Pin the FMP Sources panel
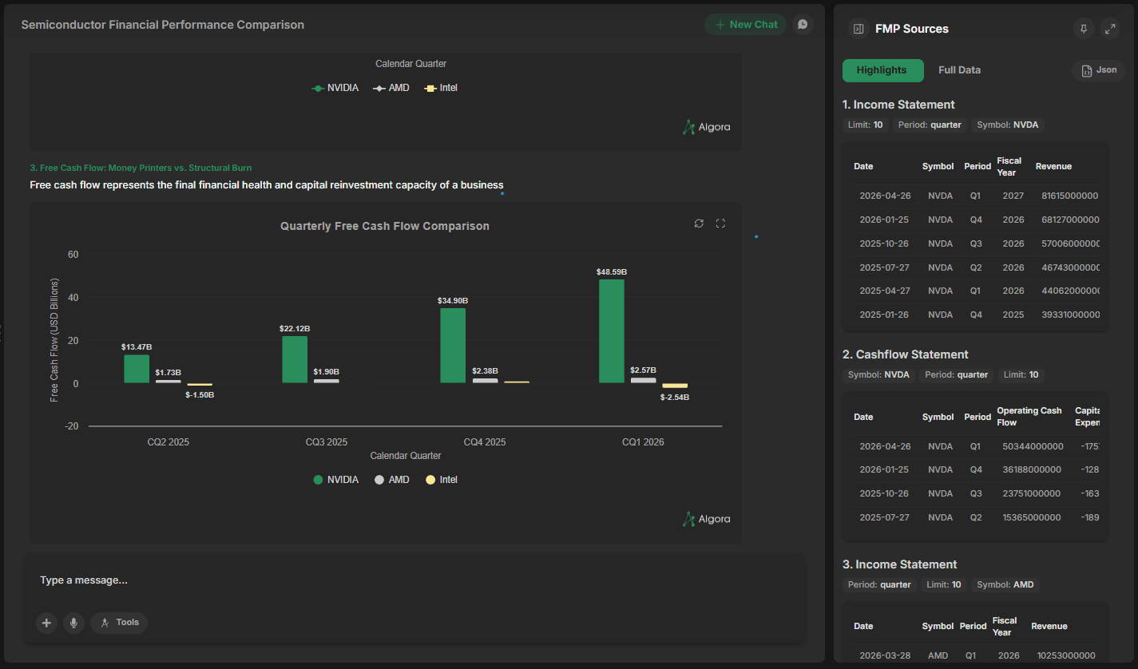Viewport: 1138px width, 669px height. (x=1083, y=29)
